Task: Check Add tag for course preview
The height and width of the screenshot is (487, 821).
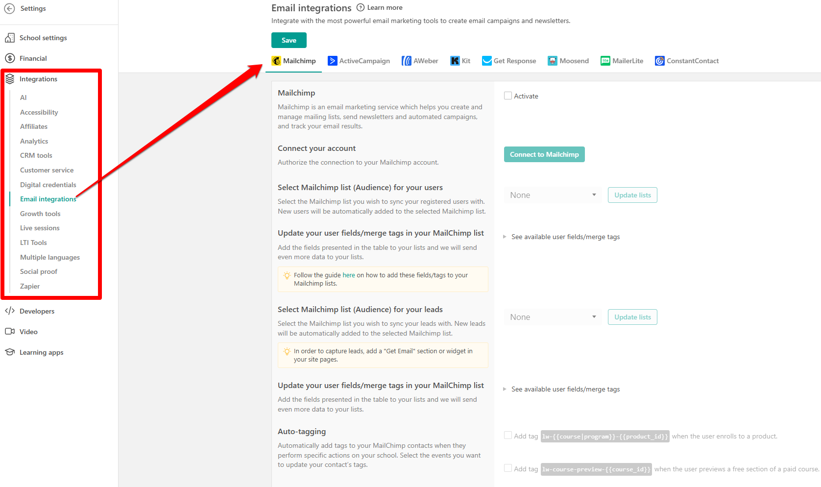Action: click(x=508, y=468)
